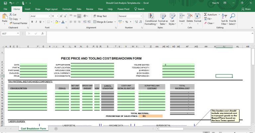Bottom align cell contents

coord(79,16)
